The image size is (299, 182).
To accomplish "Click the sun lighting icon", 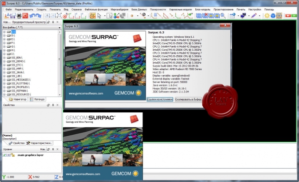I will [x=267, y=15].
